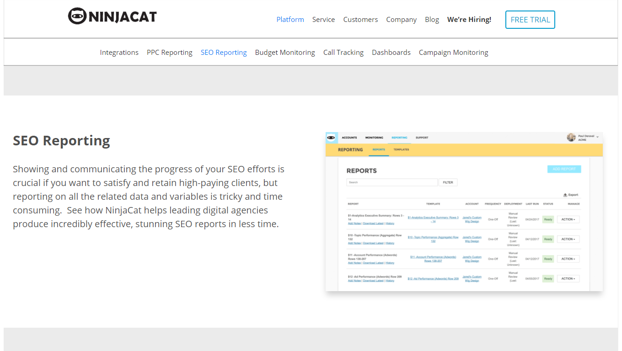Click the Export download icon
Viewport: 622px width, 351px height.
tap(565, 195)
